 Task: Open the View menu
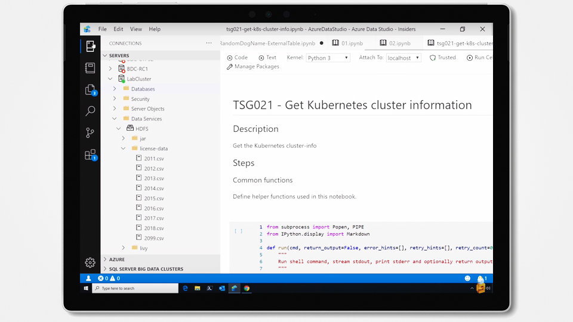135,29
